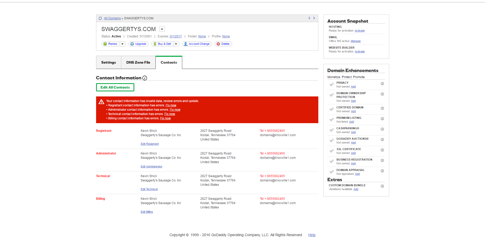The width and height of the screenshot is (485, 243).
Task: Click info icon for Custom Domain Bundle
Action: (382, 186)
